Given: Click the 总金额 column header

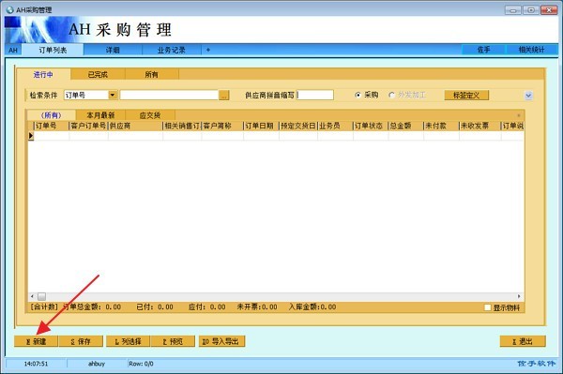Looking at the screenshot, I should 405,126.
